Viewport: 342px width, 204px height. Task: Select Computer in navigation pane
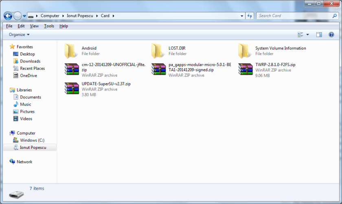pos(26,133)
